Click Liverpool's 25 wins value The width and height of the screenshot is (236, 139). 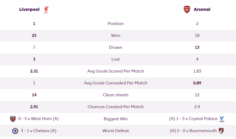34,36
